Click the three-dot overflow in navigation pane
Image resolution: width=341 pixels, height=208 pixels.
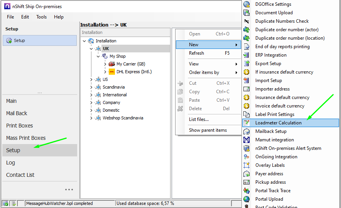pos(69,190)
